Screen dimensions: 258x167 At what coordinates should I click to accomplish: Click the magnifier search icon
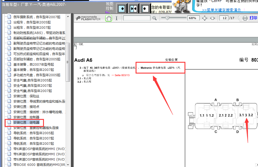point(154,18)
